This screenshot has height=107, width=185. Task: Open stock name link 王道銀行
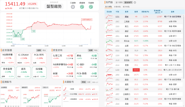coord(127,94)
